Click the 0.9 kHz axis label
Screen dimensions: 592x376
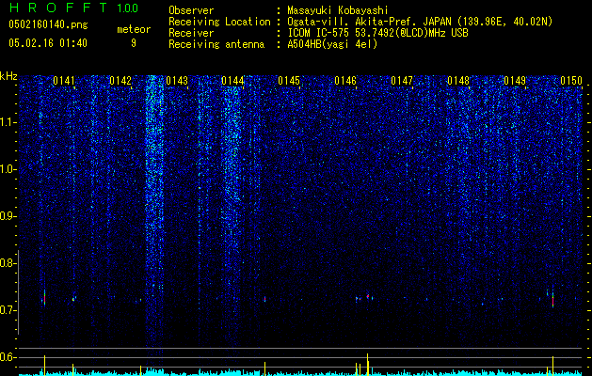click(x=8, y=216)
